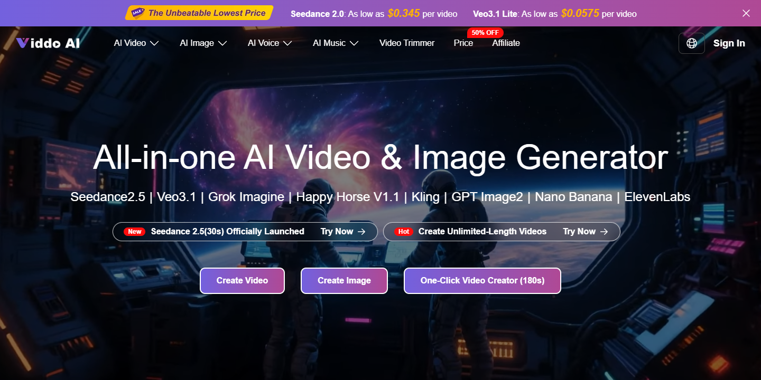Image resolution: width=761 pixels, height=380 pixels.
Task: Expand the AI Music dropdown
Action: [x=336, y=43]
